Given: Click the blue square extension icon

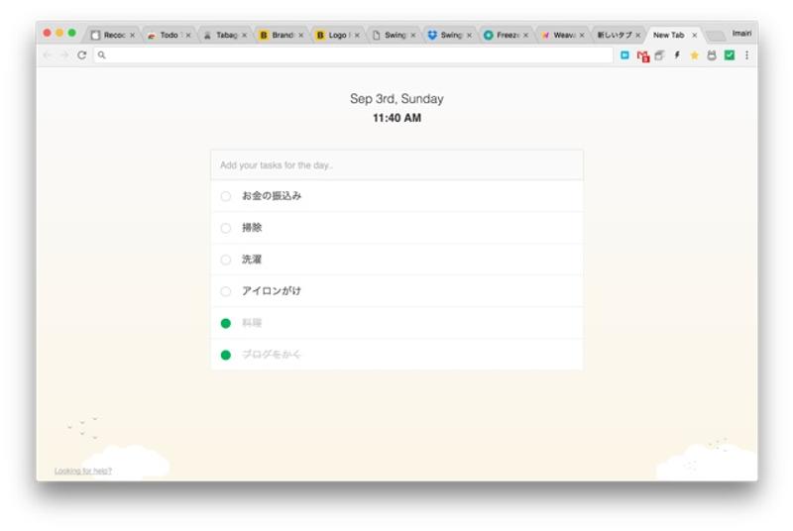Looking at the screenshot, I should (x=624, y=55).
